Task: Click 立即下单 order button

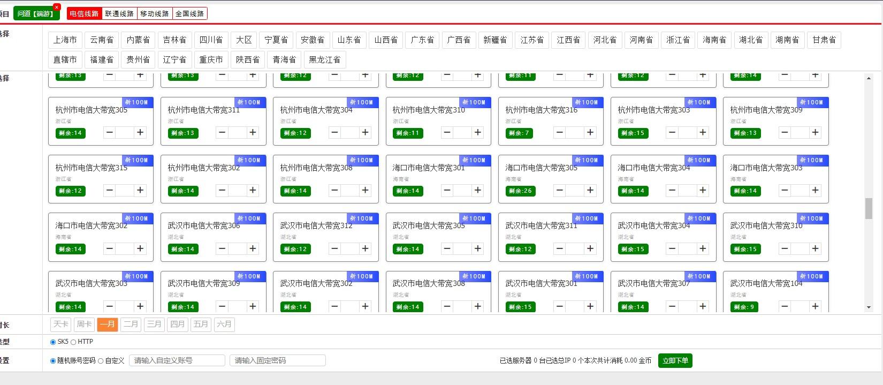Action: point(675,360)
